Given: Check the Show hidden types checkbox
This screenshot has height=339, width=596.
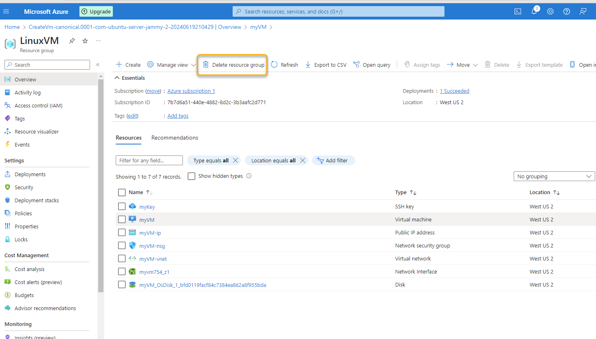Looking at the screenshot, I should coord(191,176).
